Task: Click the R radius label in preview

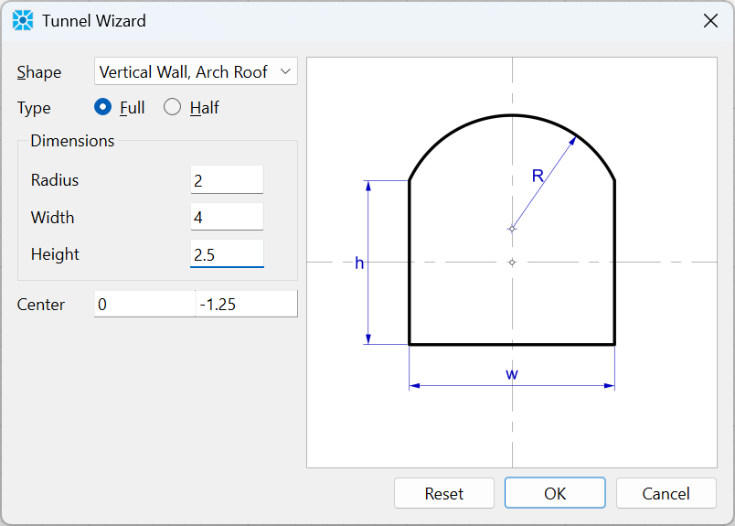Action: point(538,176)
